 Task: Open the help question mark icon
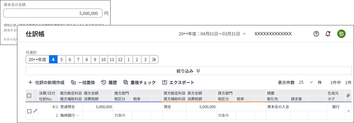pyautogui.click(x=316, y=34)
